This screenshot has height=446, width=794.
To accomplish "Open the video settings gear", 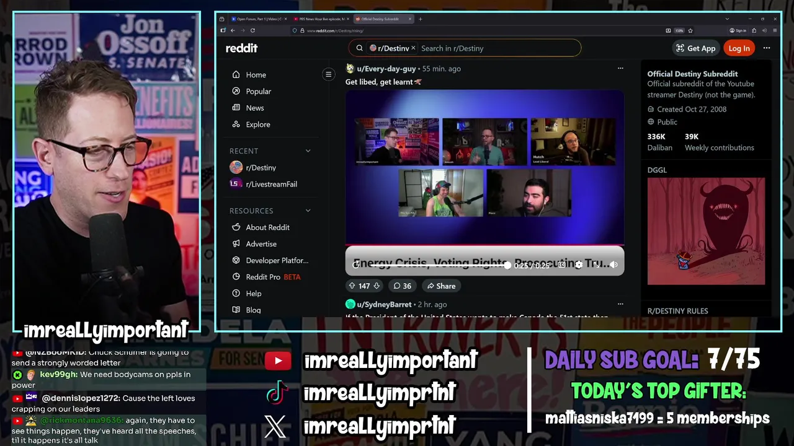I will point(579,265).
